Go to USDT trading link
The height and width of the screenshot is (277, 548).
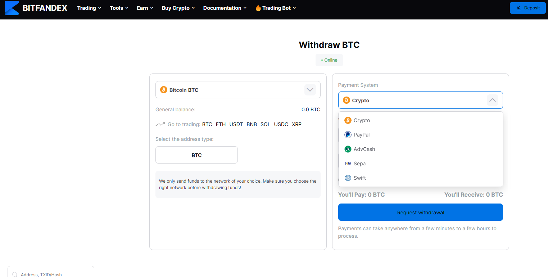click(236, 124)
